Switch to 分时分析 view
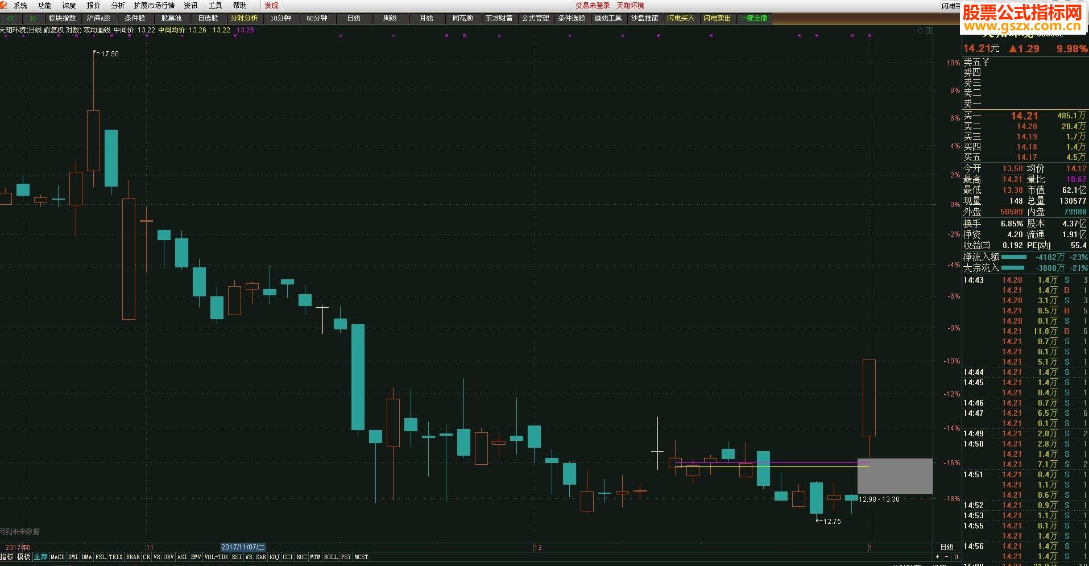This screenshot has width=1089, height=566. 244,18
